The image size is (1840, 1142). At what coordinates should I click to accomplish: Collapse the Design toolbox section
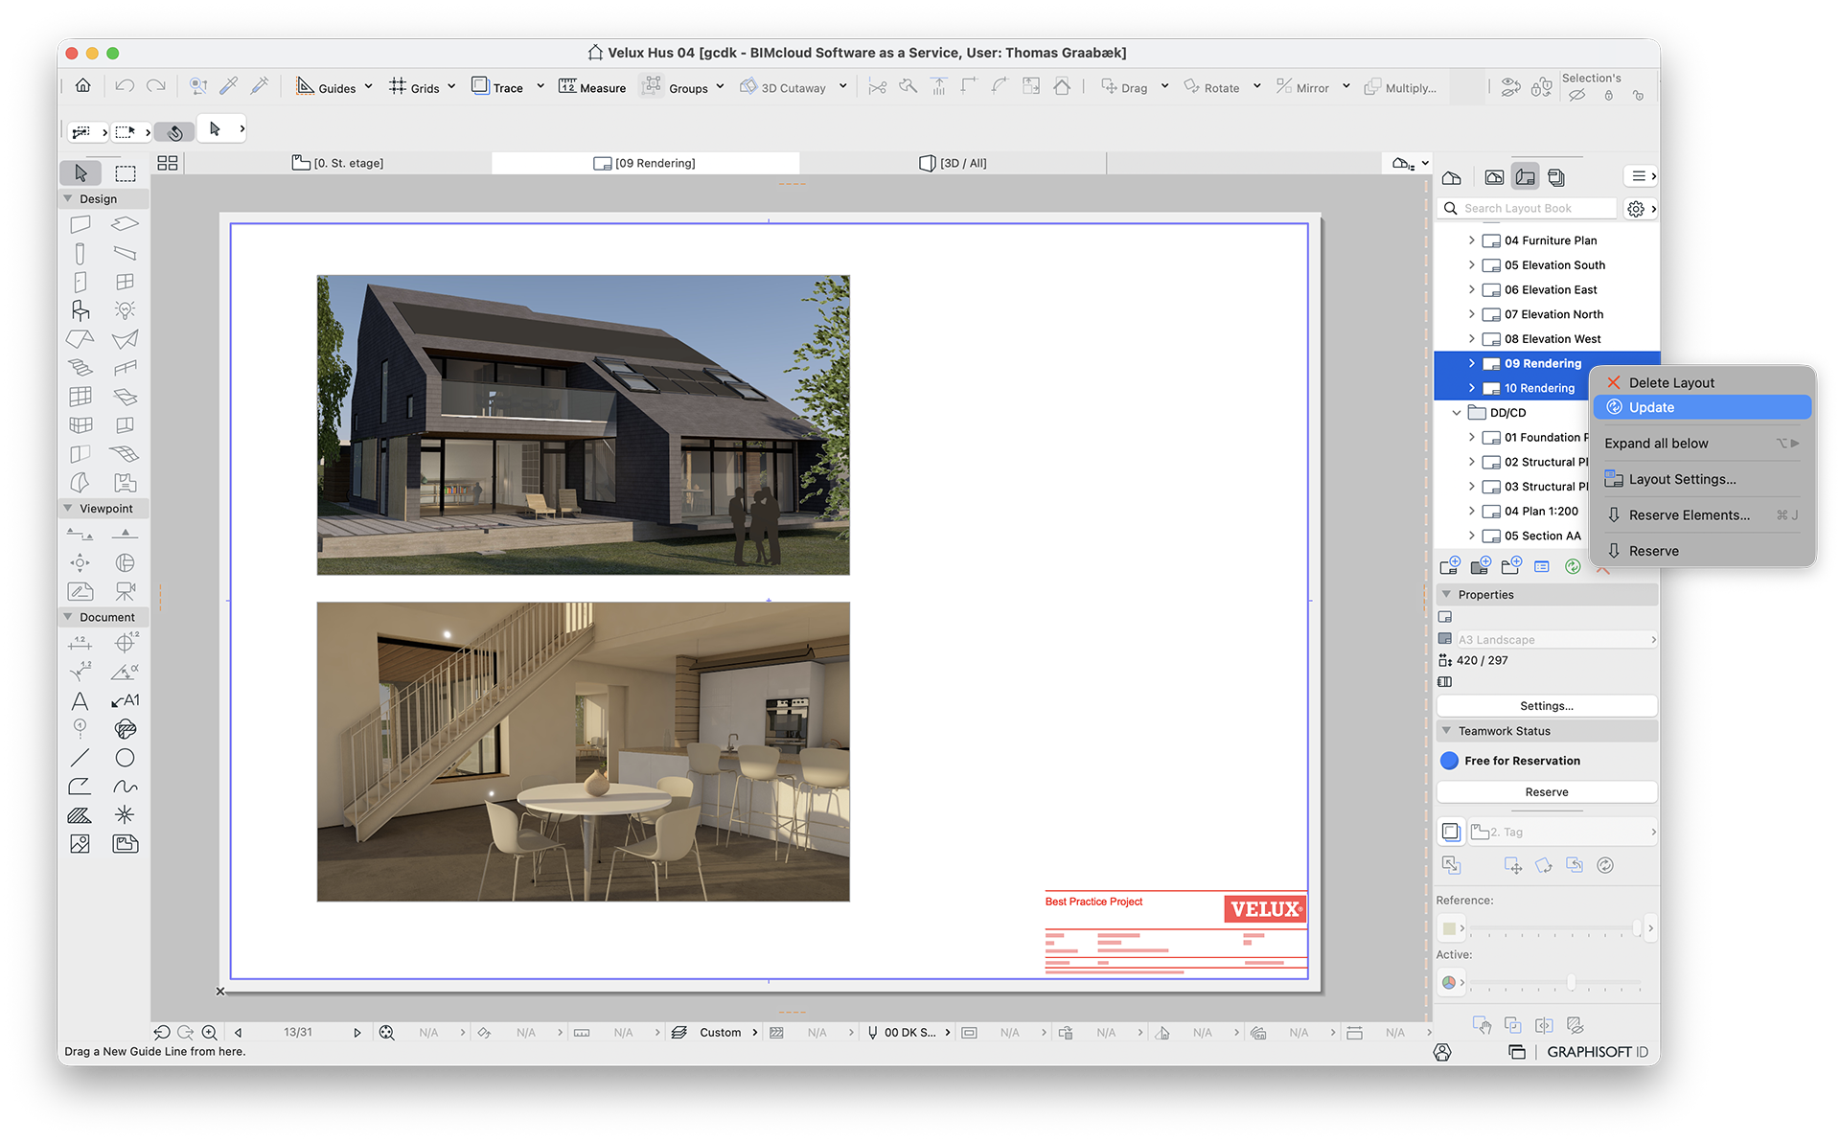(x=68, y=199)
